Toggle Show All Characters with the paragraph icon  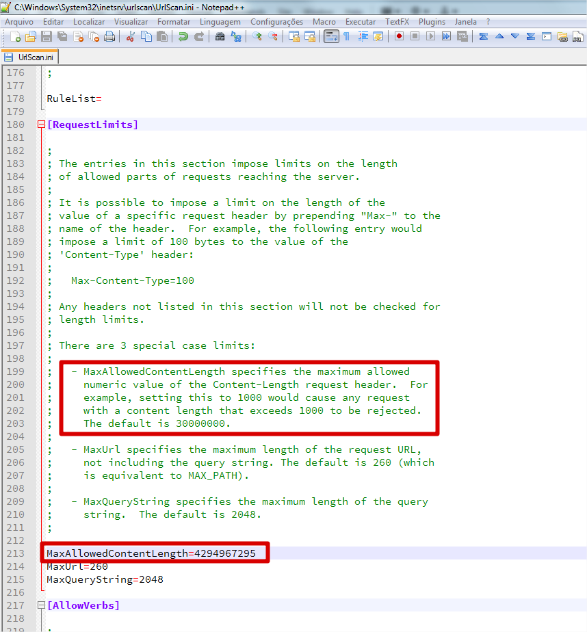coord(347,36)
